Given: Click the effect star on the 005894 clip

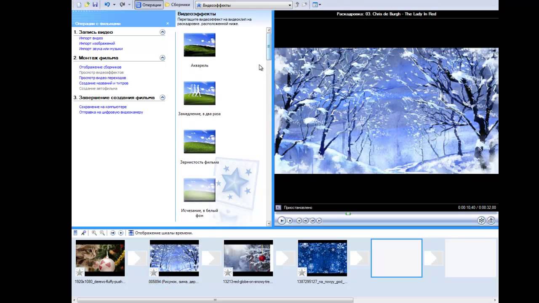Looking at the screenshot, I should click(154, 272).
